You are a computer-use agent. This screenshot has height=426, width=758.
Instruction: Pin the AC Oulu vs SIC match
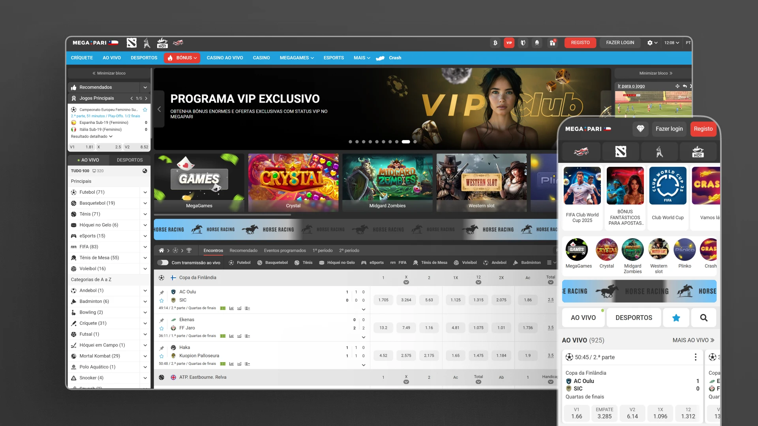point(161,293)
